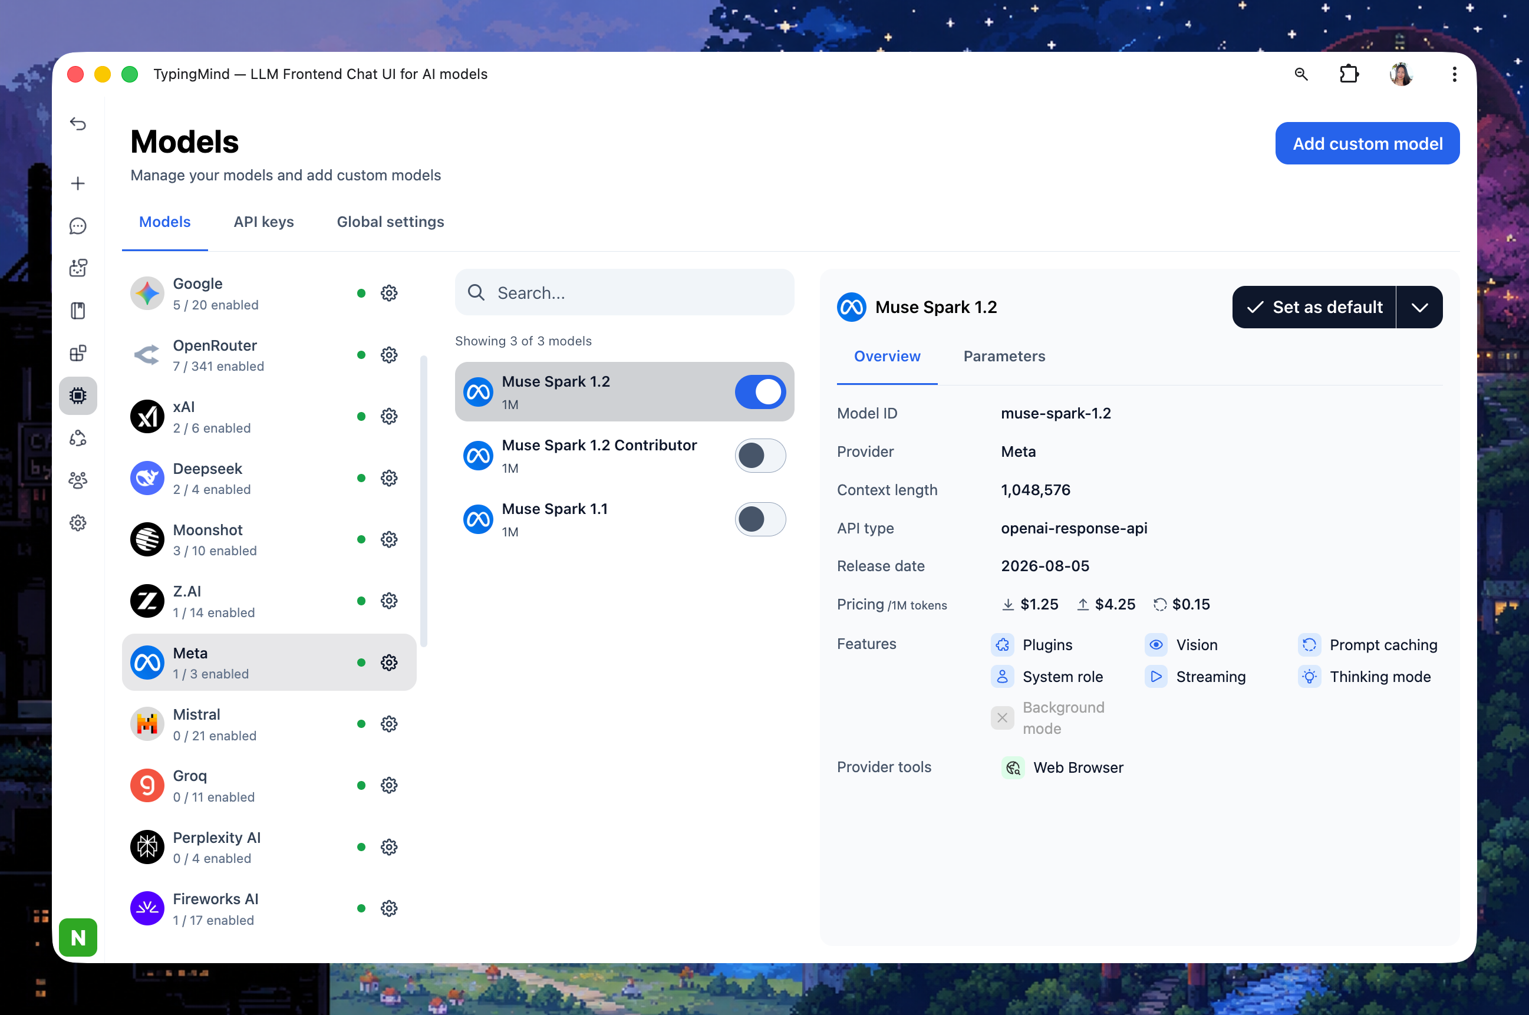Click the magnifier icon in the window title bar
Viewport: 1529px width, 1015px height.
click(1301, 74)
